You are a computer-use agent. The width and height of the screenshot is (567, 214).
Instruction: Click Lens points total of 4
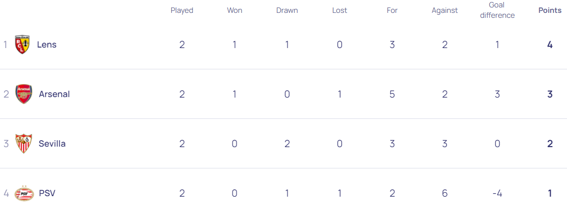click(x=550, y=45)
